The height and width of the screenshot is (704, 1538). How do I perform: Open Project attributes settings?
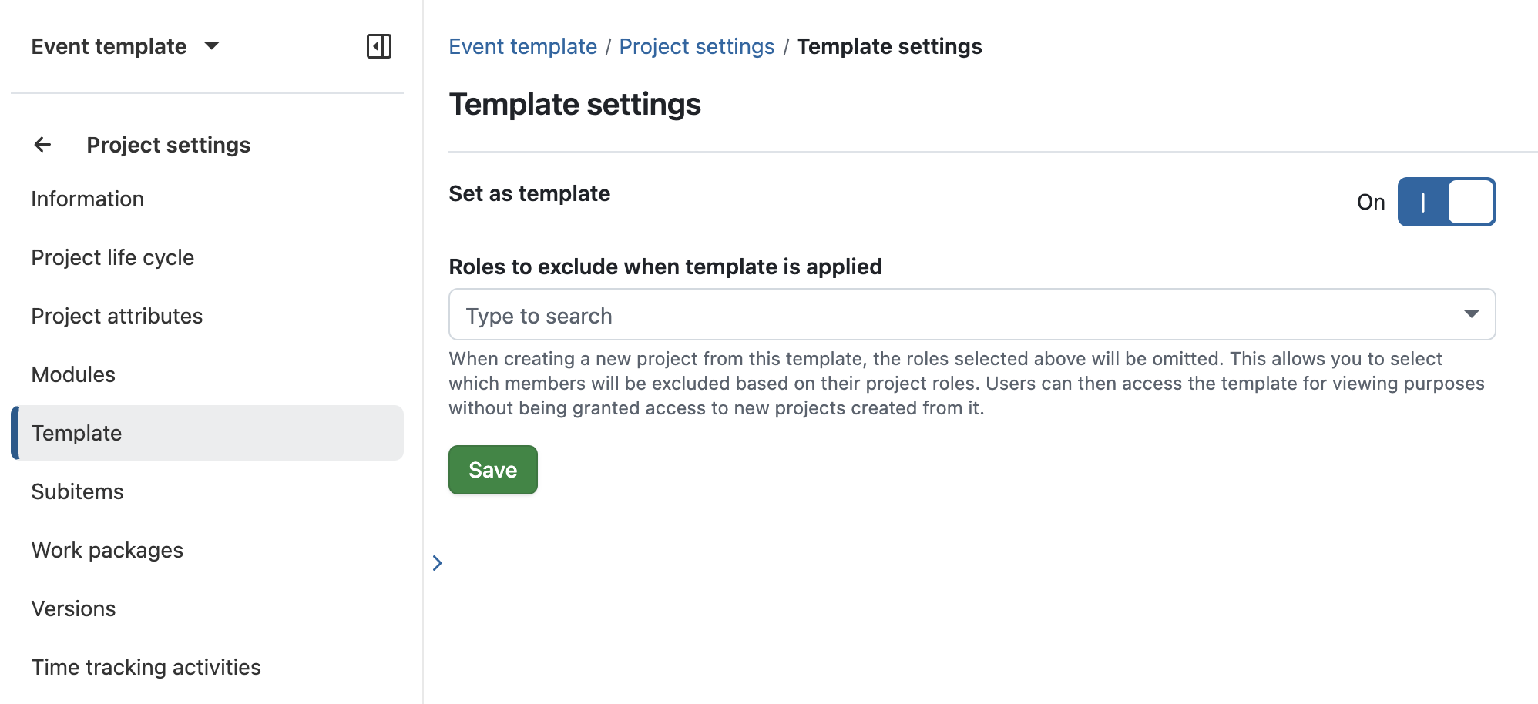pyautogui.click(x=117, y=316)
